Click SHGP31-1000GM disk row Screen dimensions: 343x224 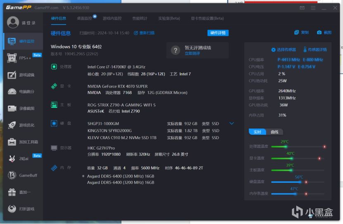(153, 124)
